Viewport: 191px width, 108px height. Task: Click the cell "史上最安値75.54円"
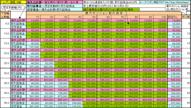(111, 6)
